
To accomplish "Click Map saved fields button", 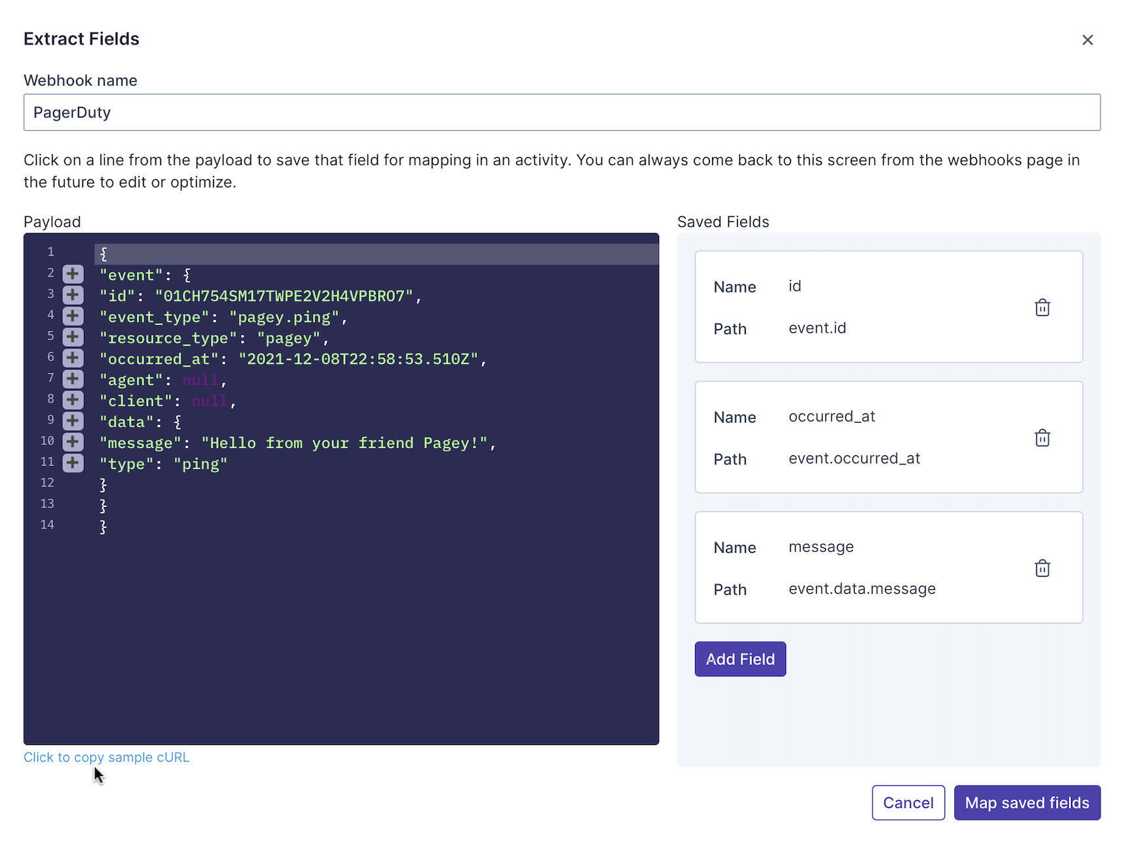I will 1026,803.
